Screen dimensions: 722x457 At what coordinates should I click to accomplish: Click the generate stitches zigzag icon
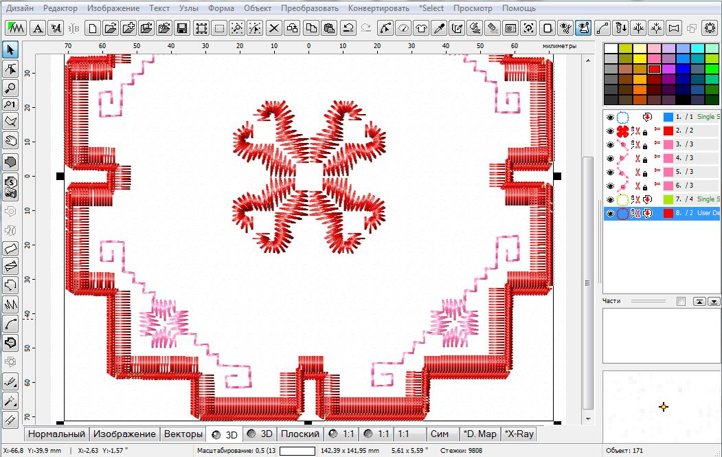[x=16, y=28]
